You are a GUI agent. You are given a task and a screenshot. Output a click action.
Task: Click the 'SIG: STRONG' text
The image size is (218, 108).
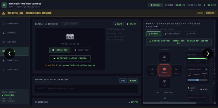tap(8, 101)
